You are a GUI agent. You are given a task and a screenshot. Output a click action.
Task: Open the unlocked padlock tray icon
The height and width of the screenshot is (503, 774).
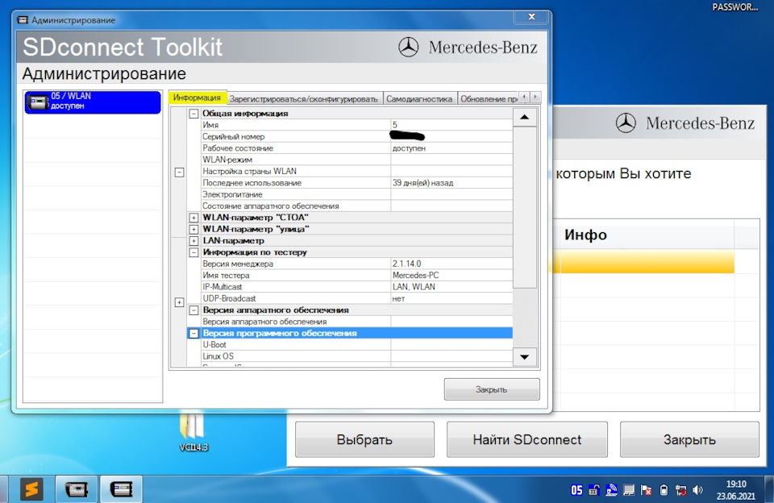(594, 490)
